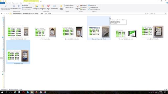The image size is (168, 94).
Task: Open Firefox from the taskbar
Action: pos(36,92)
